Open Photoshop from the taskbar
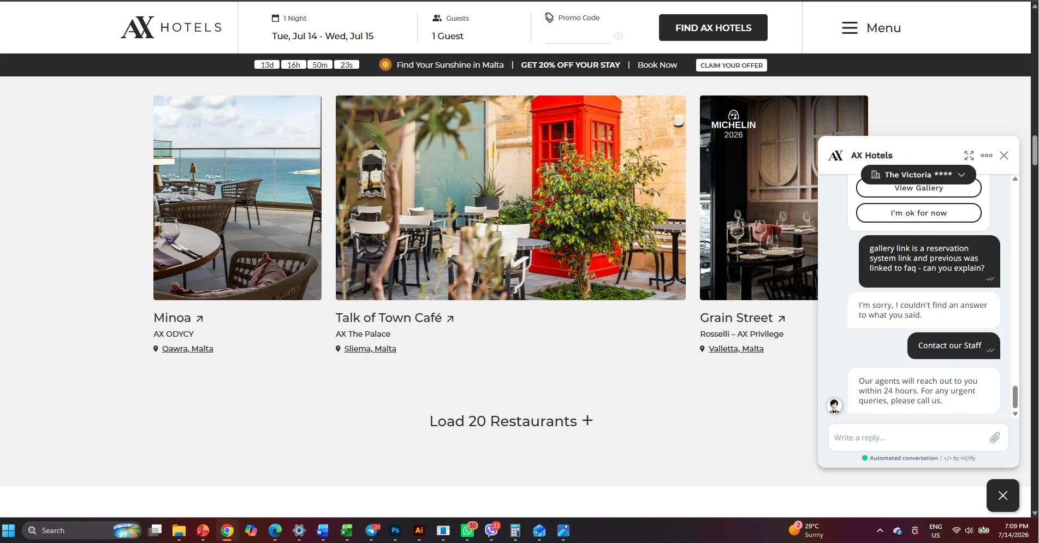Screen dimensions: 1039x543 click(x=395, y=530)
